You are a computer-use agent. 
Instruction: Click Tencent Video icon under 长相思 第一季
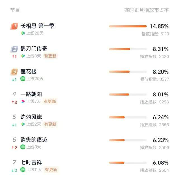(23, 33)
